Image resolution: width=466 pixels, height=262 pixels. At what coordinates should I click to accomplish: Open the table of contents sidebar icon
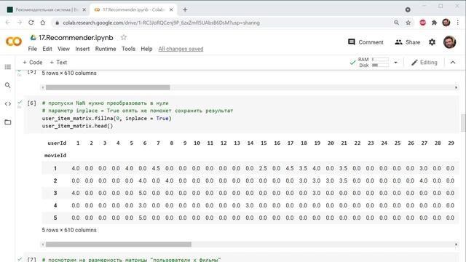pos(8,67)
